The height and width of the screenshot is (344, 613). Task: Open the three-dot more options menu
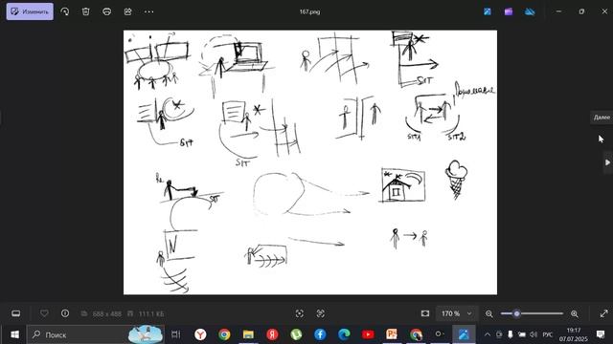pyautogui.click(x=148, y=11)
